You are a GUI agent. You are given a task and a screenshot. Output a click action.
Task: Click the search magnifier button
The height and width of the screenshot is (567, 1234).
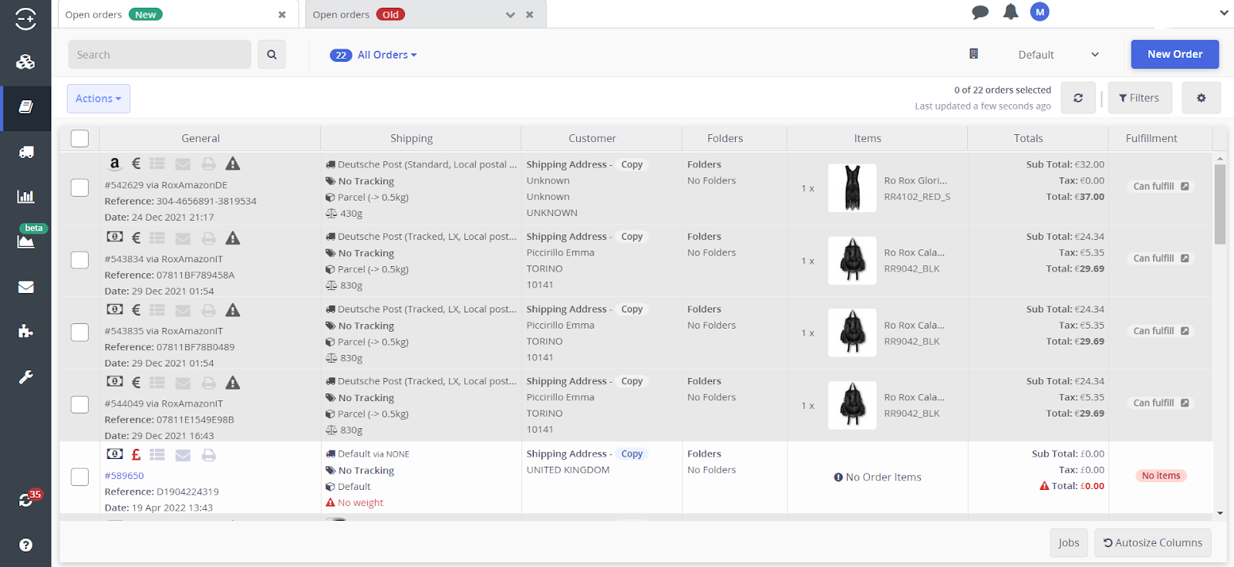(271, 55)
